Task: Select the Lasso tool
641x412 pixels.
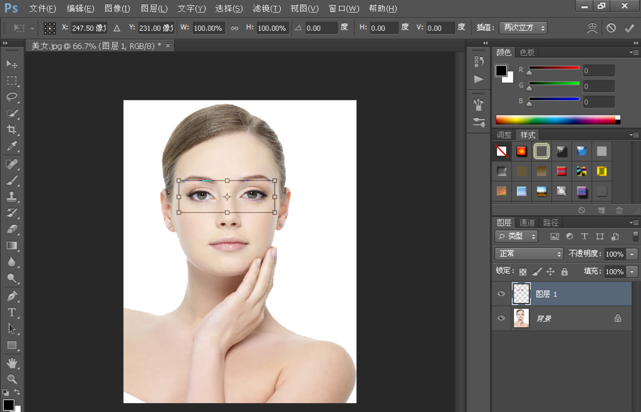Action: pyautogui.click(x=10, y=97)
